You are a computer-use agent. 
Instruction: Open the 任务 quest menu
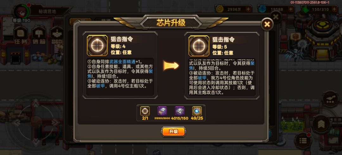click(21, 36)
